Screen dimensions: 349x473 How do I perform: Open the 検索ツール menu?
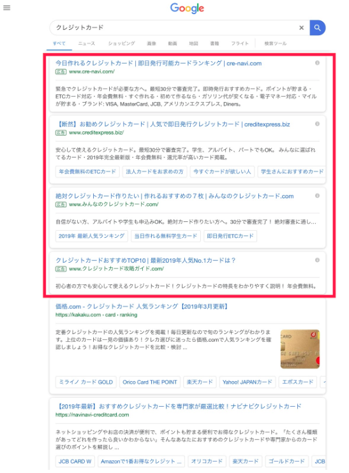tap(276, 43)
